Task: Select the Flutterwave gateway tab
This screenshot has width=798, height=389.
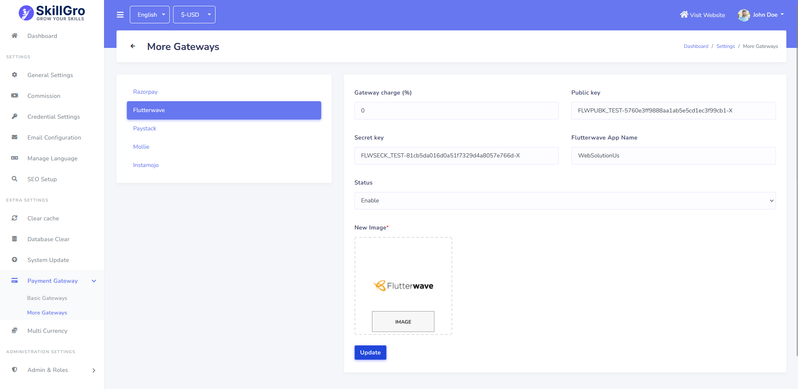Action: [224, 110]
